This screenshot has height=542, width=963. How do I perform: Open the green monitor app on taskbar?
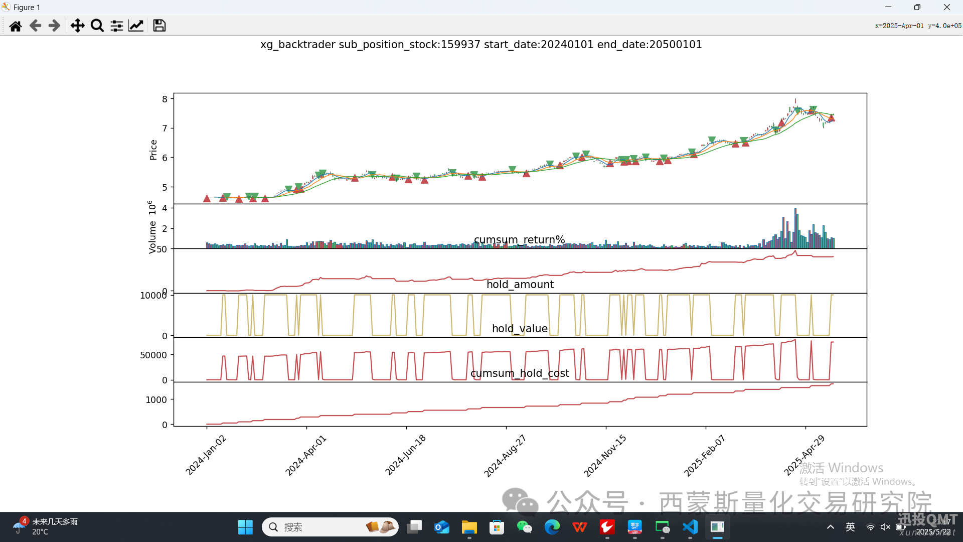[x=663, y=527]
